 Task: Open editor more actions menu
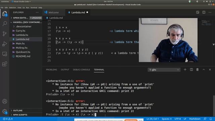(x=210, y=12)
